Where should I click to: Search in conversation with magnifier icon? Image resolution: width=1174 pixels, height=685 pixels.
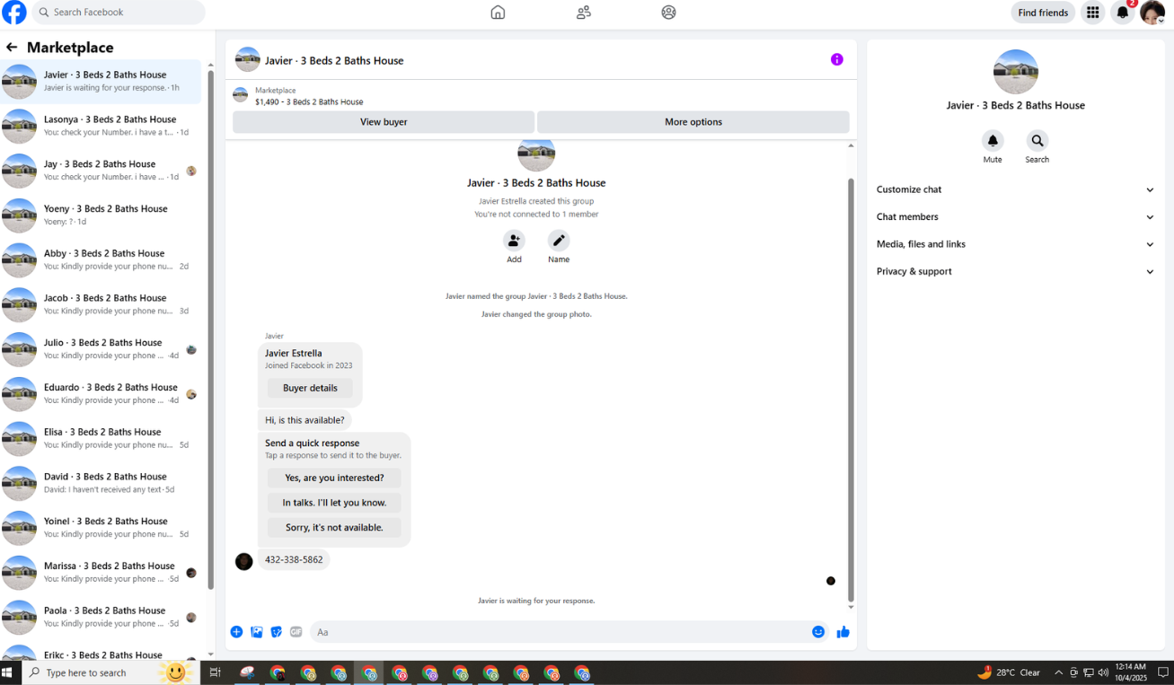click(1037, 141)
